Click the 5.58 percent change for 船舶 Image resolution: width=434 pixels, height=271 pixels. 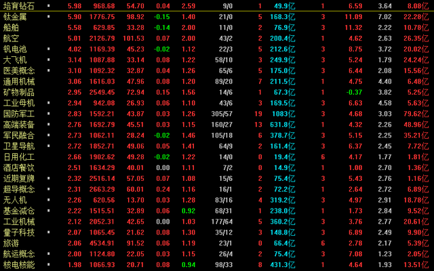coord(75,28)
